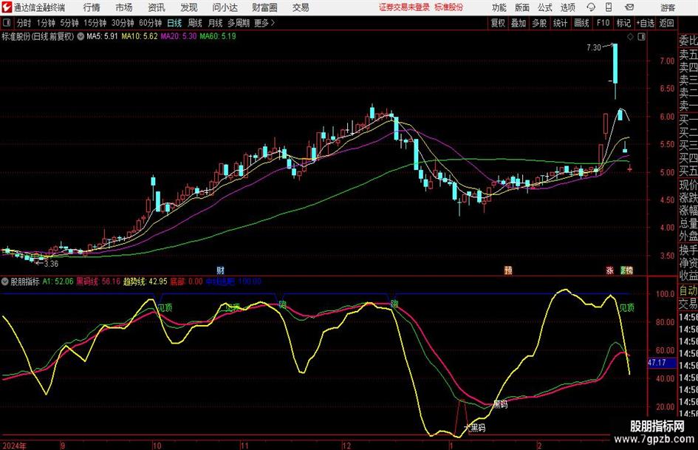Open the 版面 menu
Image resolution: width=698 pixels, height=450 pixels.
pos(522,7)
